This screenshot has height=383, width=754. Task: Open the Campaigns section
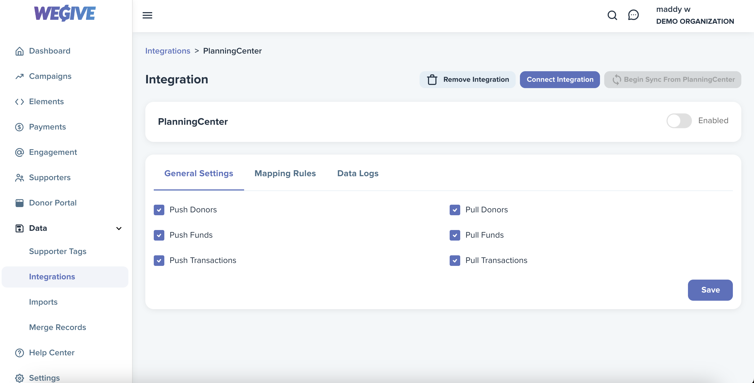(x=50, y=76)
